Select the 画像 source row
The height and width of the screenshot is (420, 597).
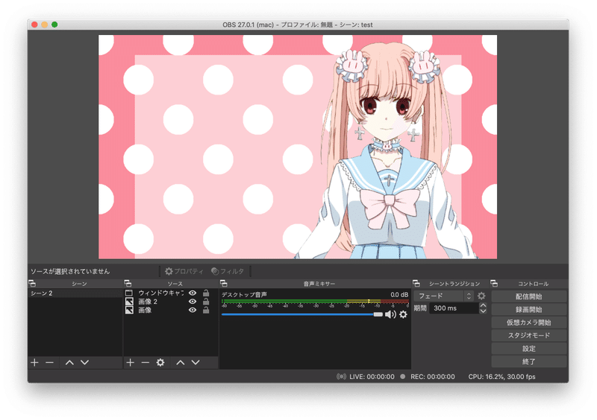(x=171, y=311)
